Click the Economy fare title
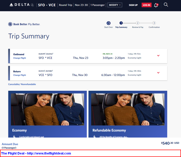Viewport: 181px width, 157px height. 19,130
